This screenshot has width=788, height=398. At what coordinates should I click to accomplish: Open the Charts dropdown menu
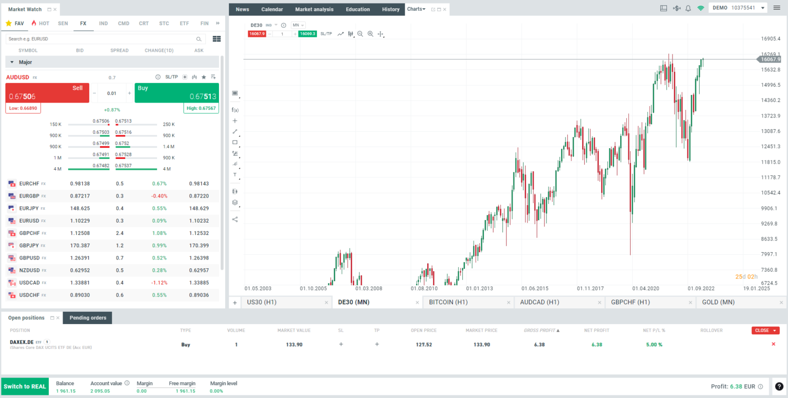[416, 9]
